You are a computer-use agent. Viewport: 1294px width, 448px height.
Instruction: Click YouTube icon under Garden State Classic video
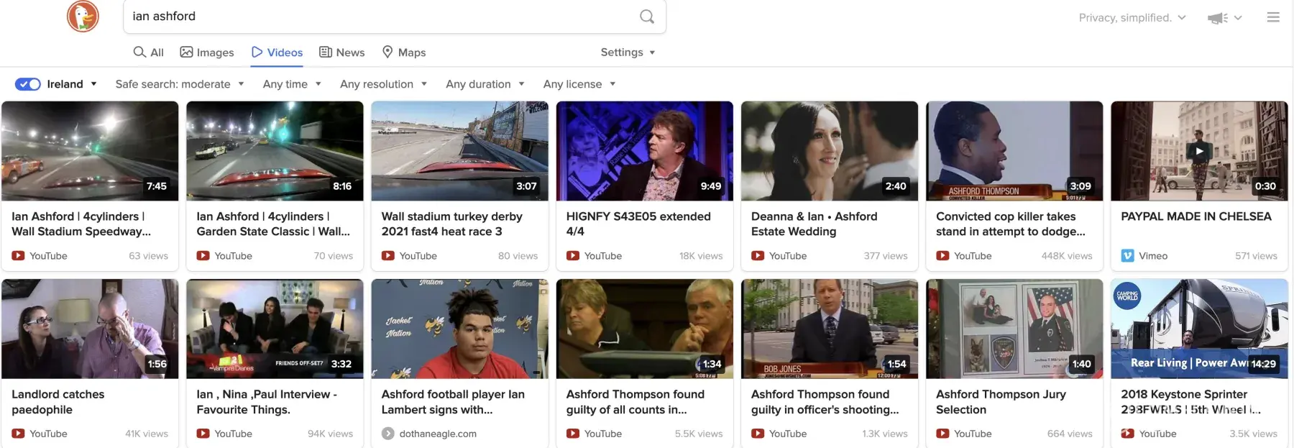(203, 255)
